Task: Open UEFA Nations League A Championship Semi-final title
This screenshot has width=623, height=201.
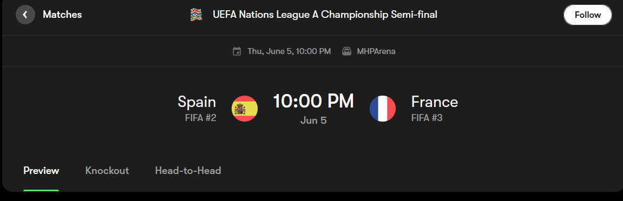Action: pyautogui.click(x=325, y=15)
